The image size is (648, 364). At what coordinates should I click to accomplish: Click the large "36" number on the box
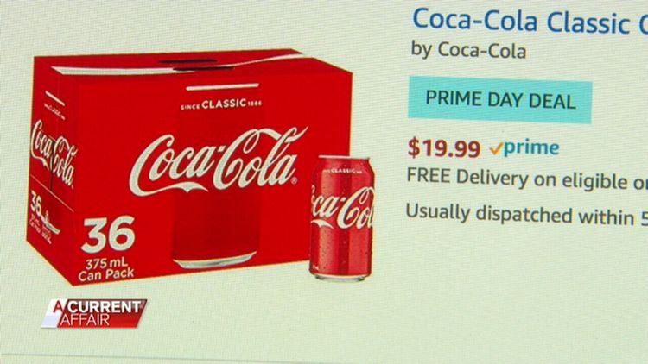click(x=108, y=234)
